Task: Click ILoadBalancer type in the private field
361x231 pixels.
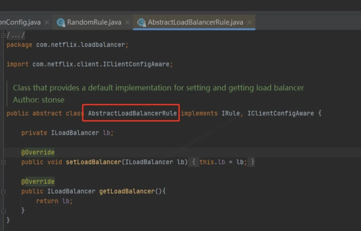Action: 75,133
